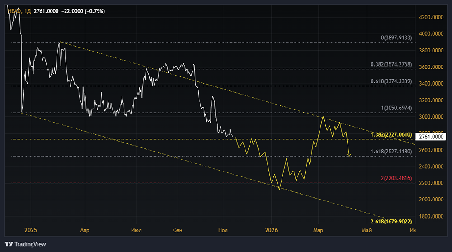The height and width of the screenshot is (252, 452).
Task: Select the 1.618(2527.1180) Fibonacci label
Action: point(391,152)
